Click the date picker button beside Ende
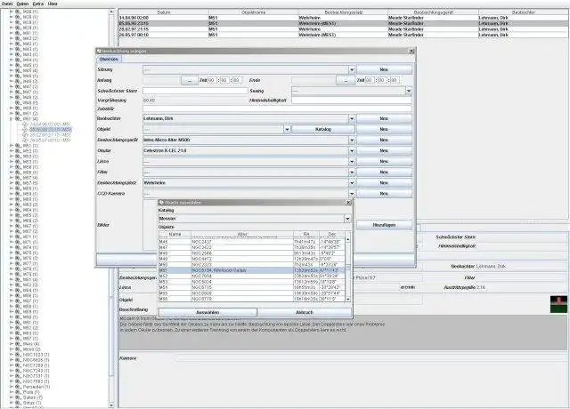Viewport: 570px width, 409px height. (x=345, y=80)
